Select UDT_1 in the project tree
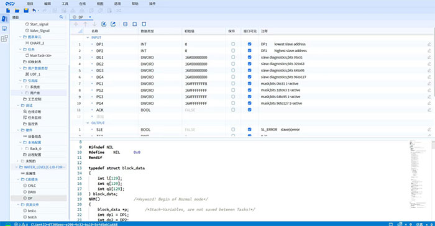Viewport: 435px width, 226px height. [x=35, y=75]
